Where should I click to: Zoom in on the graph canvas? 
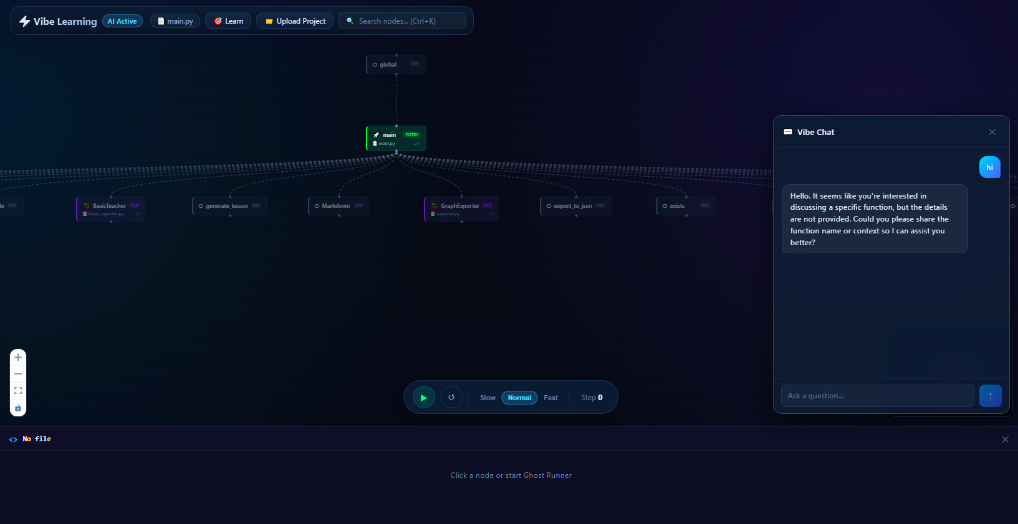point(18,357)
